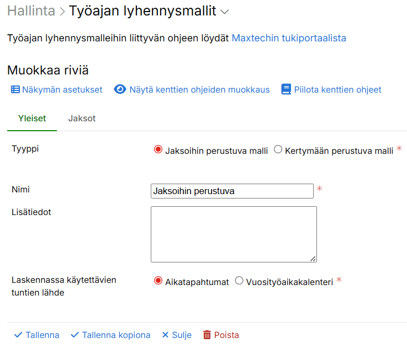Click the X icon beside Sulje
This screenshot has height=354, width=407.
(x=165, y=335)
